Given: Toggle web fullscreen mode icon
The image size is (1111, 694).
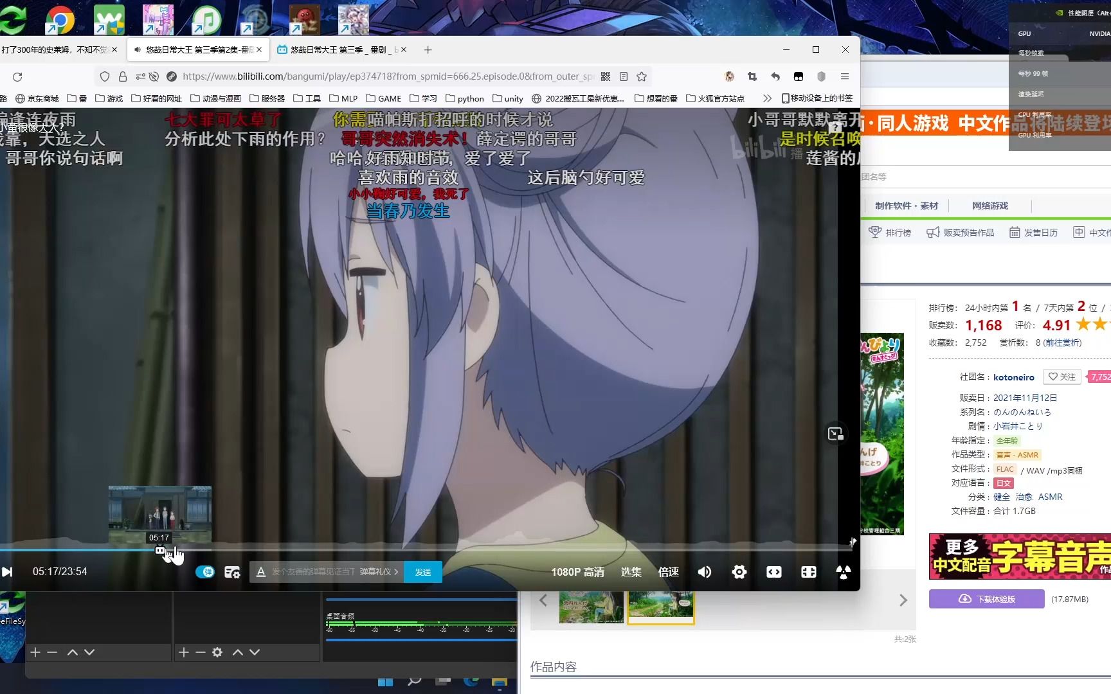Looking at the screenshot, I should point(809,572).
